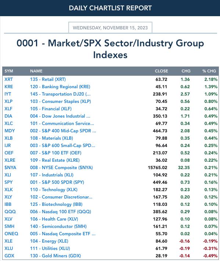Open 140 - Semiconductor (SMH) chart
Viewport: 220px width, 261px height.
(x=58, y=226)
